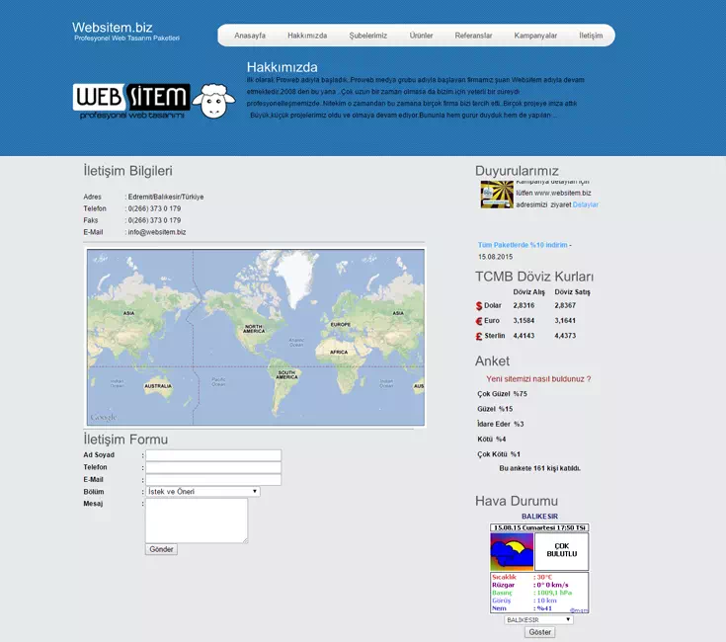Click the Telefon field in the contact form
726x642 pixels.
213,467
